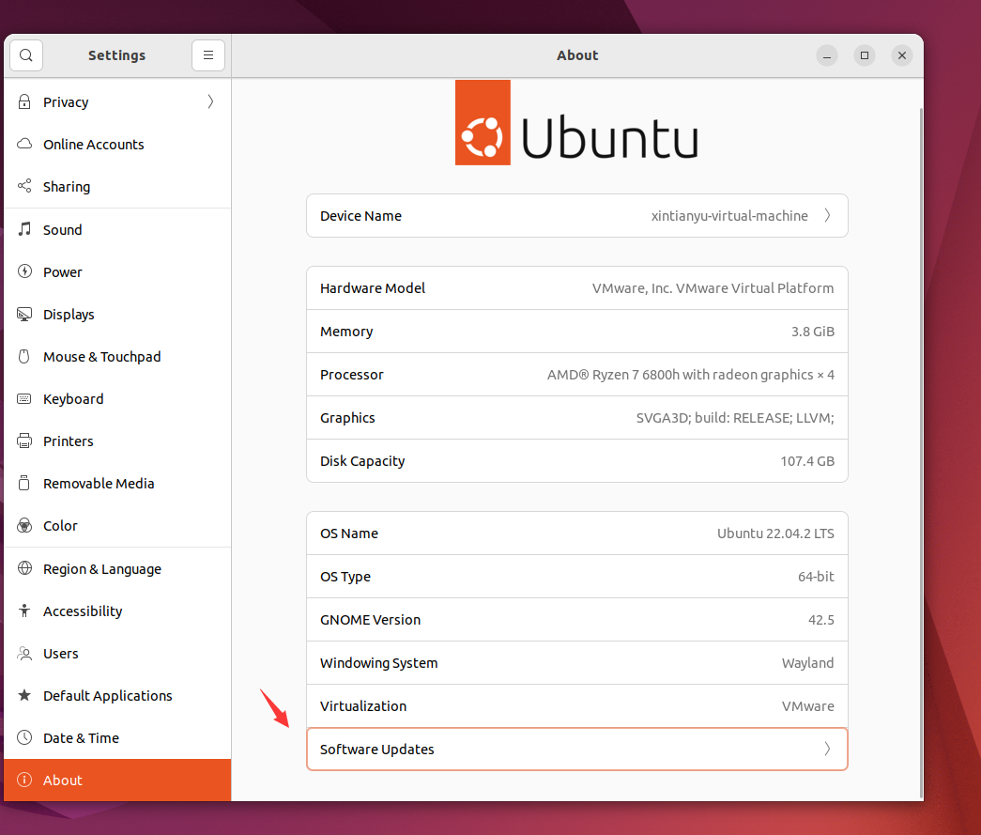Click the 'VMware' virtualization value

[x=807, y=706]
